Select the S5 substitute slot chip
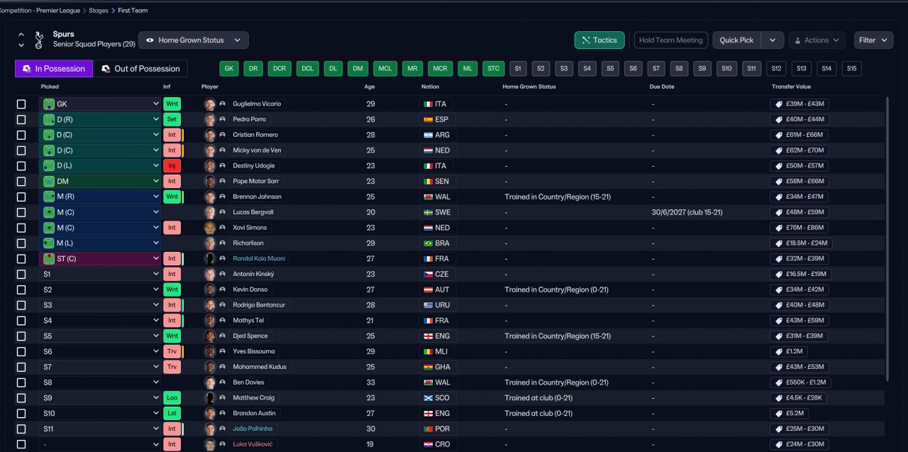The width and height of the screenshot is (908, 452). [x=610, y=69]
